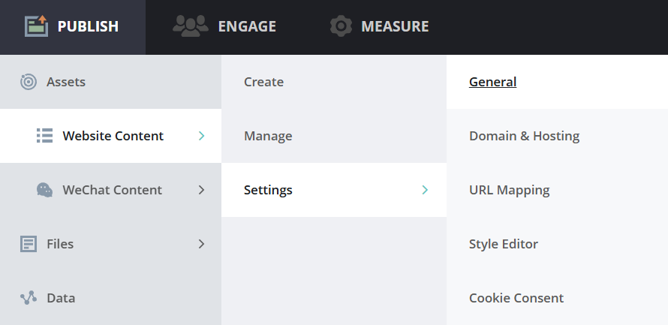This screenshot has width=668, height=325.
Task: Click the Measure gear icon
Action: pyautogui.click(x=342, y=26)
